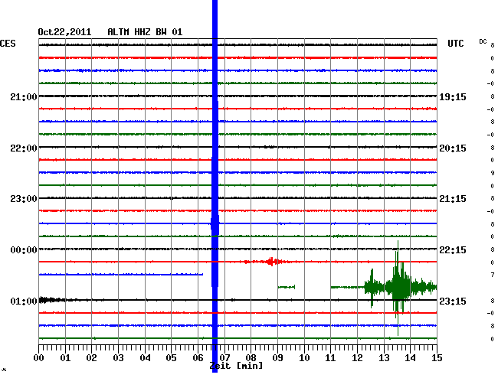Click the DC column header
Image resolution: width=498 pixels, height=378 pixels.
tap(483, 41)
